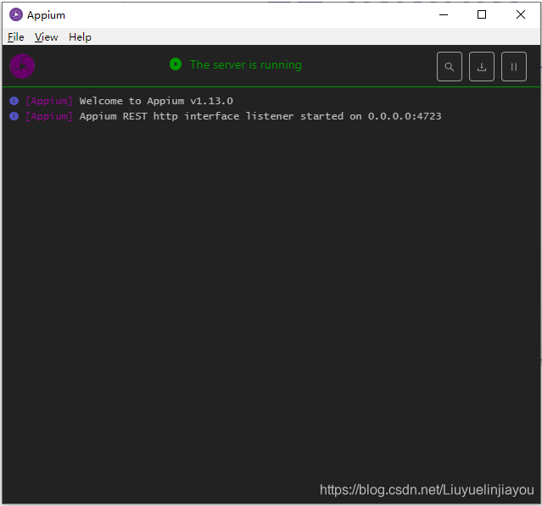
Task: Download raw logs with the download button
Action: coord(482,67)
